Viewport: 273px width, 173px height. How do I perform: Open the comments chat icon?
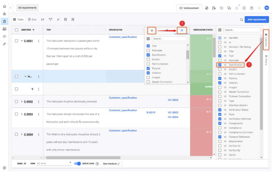click(229, 8)
